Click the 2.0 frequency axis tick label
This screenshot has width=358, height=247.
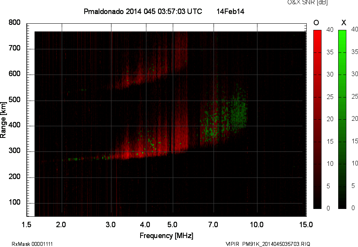[61, 224]
